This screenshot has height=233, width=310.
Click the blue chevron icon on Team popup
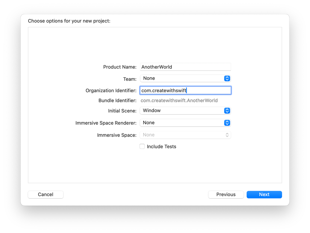click(x=227, y=78)
